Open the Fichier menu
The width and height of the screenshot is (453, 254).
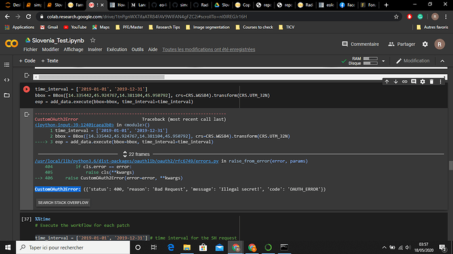(30, 49)
